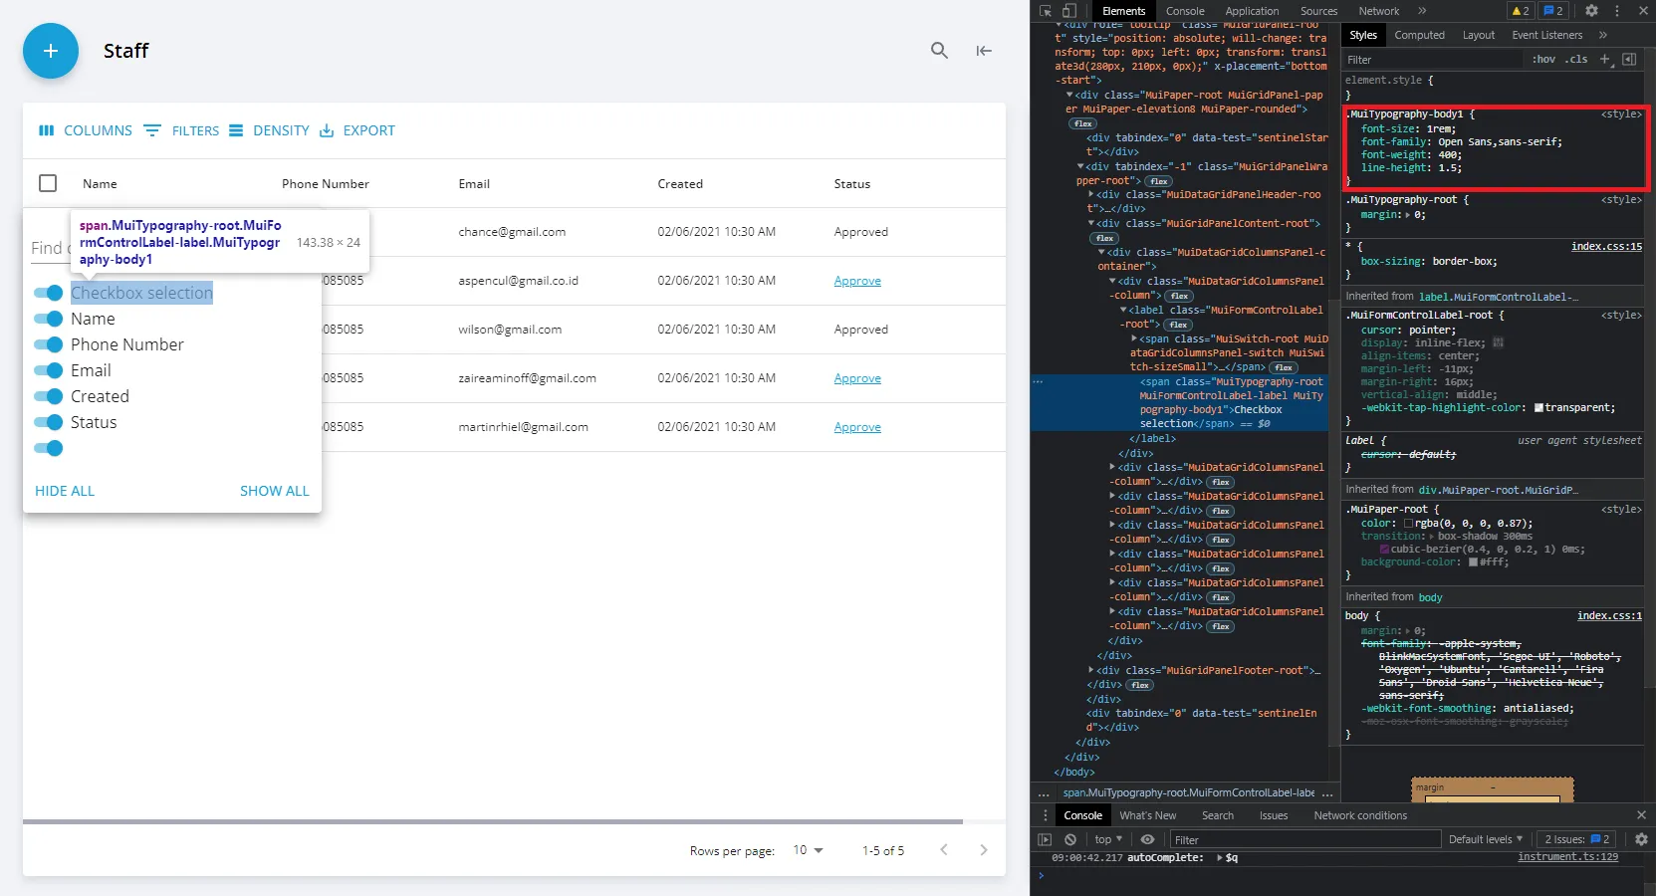Open the Default levels dropdown
The height and width of the screenshot is (896, 1656).
coord(1485,839)
